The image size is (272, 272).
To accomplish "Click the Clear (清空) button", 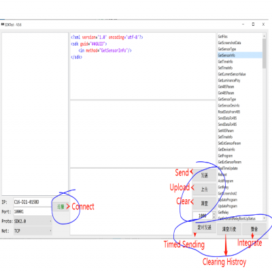I will [x=204, y=203].
